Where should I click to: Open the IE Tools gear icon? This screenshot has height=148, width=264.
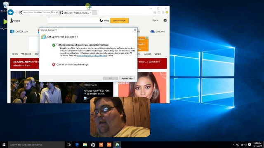163,12
